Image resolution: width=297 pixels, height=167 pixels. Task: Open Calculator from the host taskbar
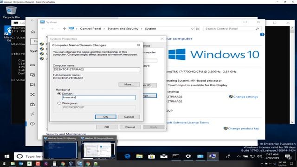click(x=54, y=164)
